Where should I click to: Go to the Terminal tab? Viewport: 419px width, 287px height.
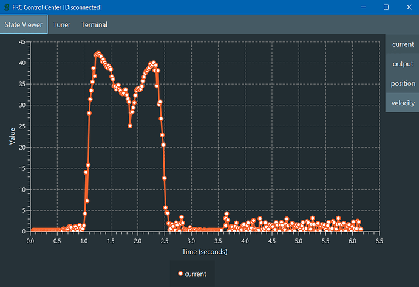coord(94,24)
